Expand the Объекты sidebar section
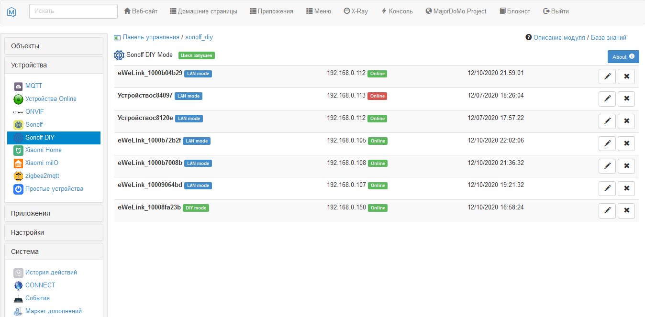The width and height of the screenshot is (645, 317). 25,45
